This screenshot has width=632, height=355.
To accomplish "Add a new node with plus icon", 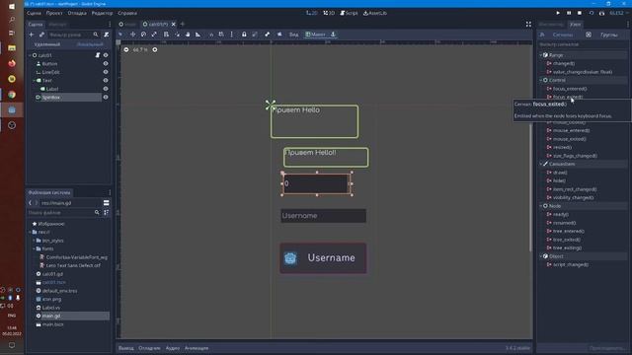I will (x=32, y=35).
